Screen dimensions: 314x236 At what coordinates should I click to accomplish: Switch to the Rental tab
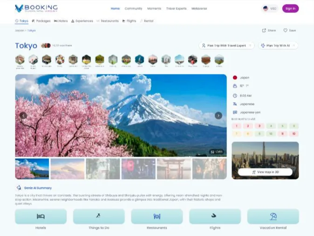[147, 21]
